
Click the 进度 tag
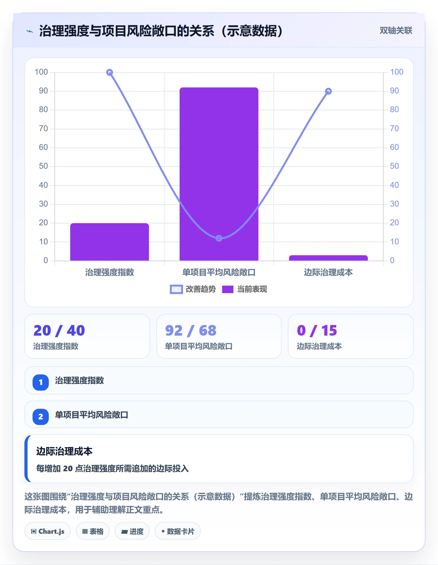132,531
